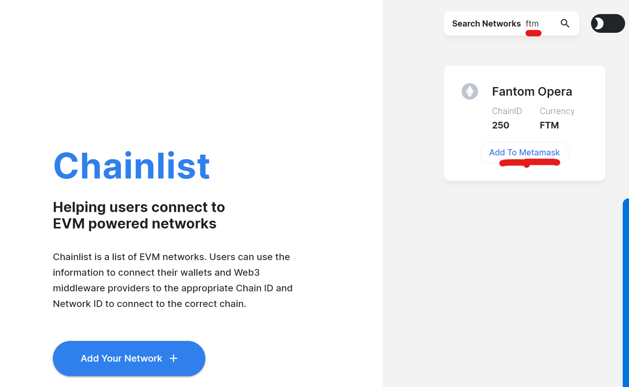Click the Chainlist description paragraph
This screenshot has height=387, width=629.
click(173, 280)
